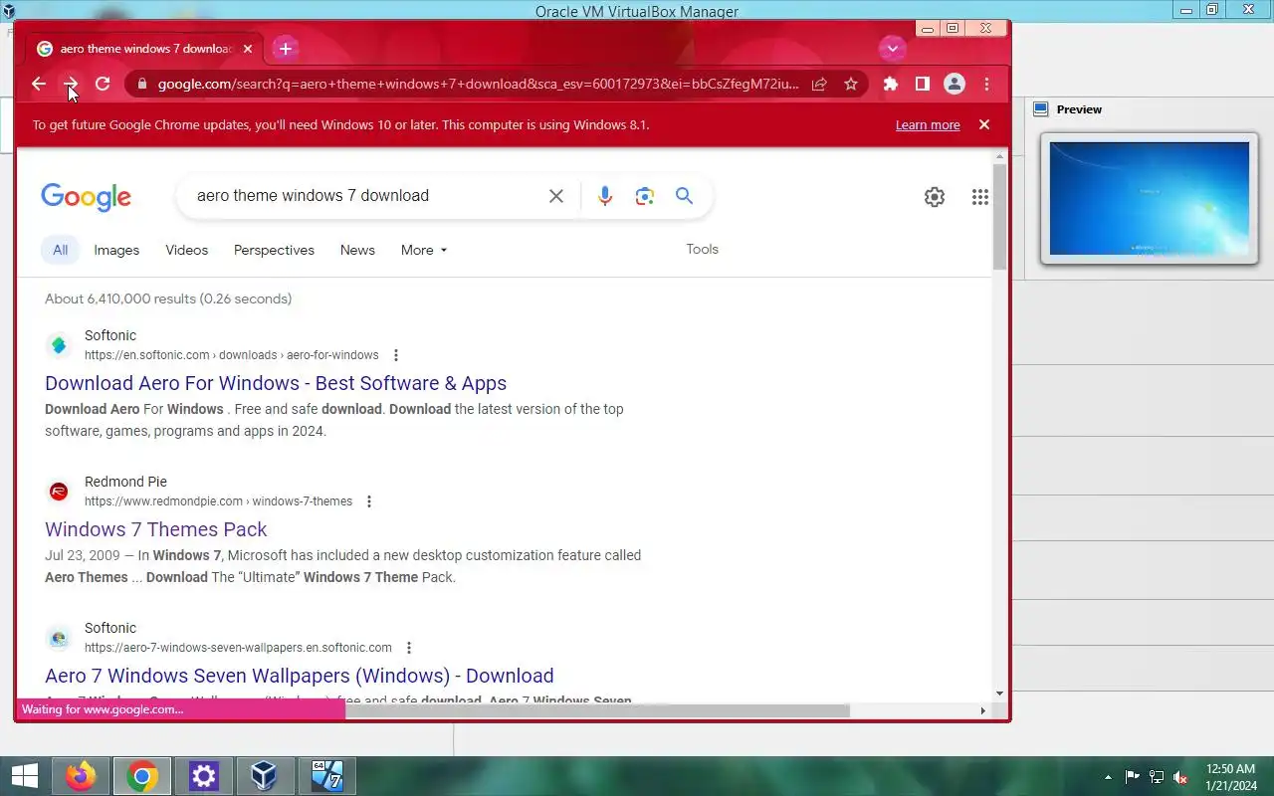
Task: Switch to Images results
Action: pyautogui.click(x=116, y=250)
